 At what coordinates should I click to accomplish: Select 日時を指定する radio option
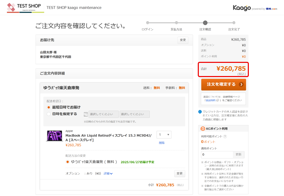[49, 114]
